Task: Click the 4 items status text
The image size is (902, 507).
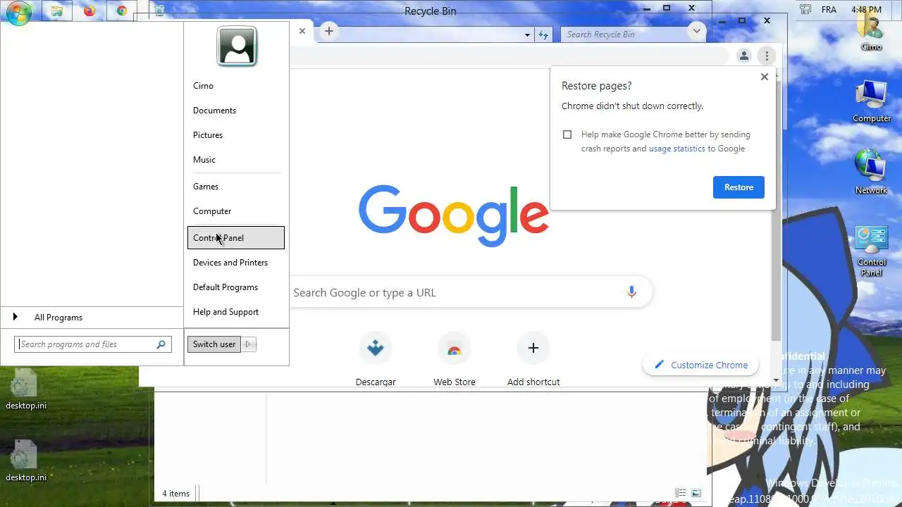Action: pyautogui.click(x=176, y=494)
